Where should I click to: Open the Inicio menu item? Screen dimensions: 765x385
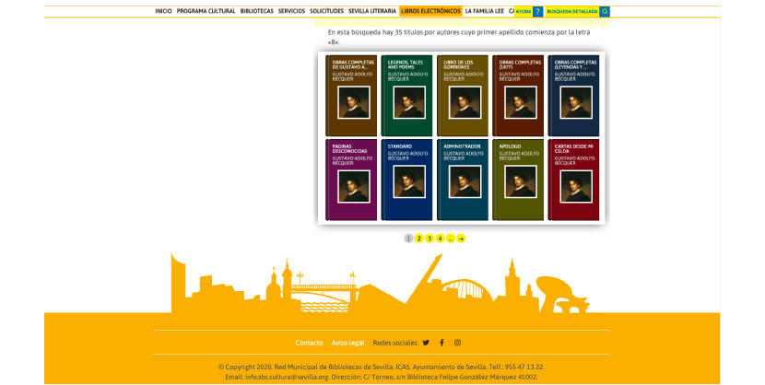[x=163, y=11]
